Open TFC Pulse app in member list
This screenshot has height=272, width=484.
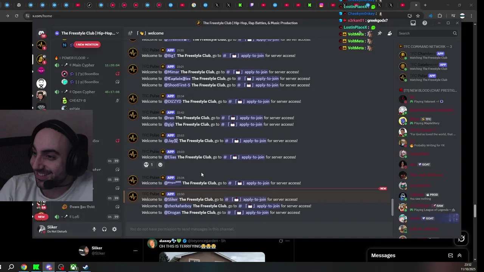pos(427,77)
